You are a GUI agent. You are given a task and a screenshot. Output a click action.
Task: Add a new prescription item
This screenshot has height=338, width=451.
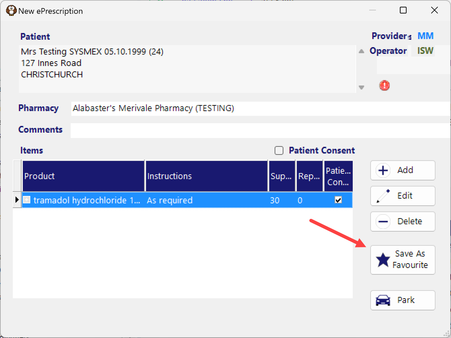[403, 170]
